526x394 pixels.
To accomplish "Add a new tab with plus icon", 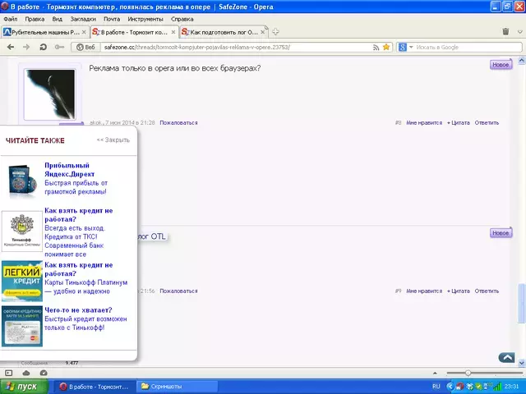I will tap(275, 32).
